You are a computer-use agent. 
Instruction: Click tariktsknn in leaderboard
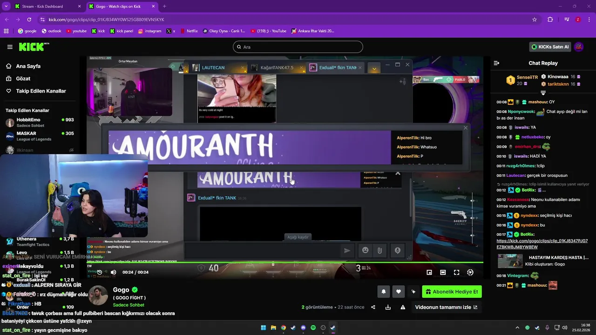click(x=558, y=84)
